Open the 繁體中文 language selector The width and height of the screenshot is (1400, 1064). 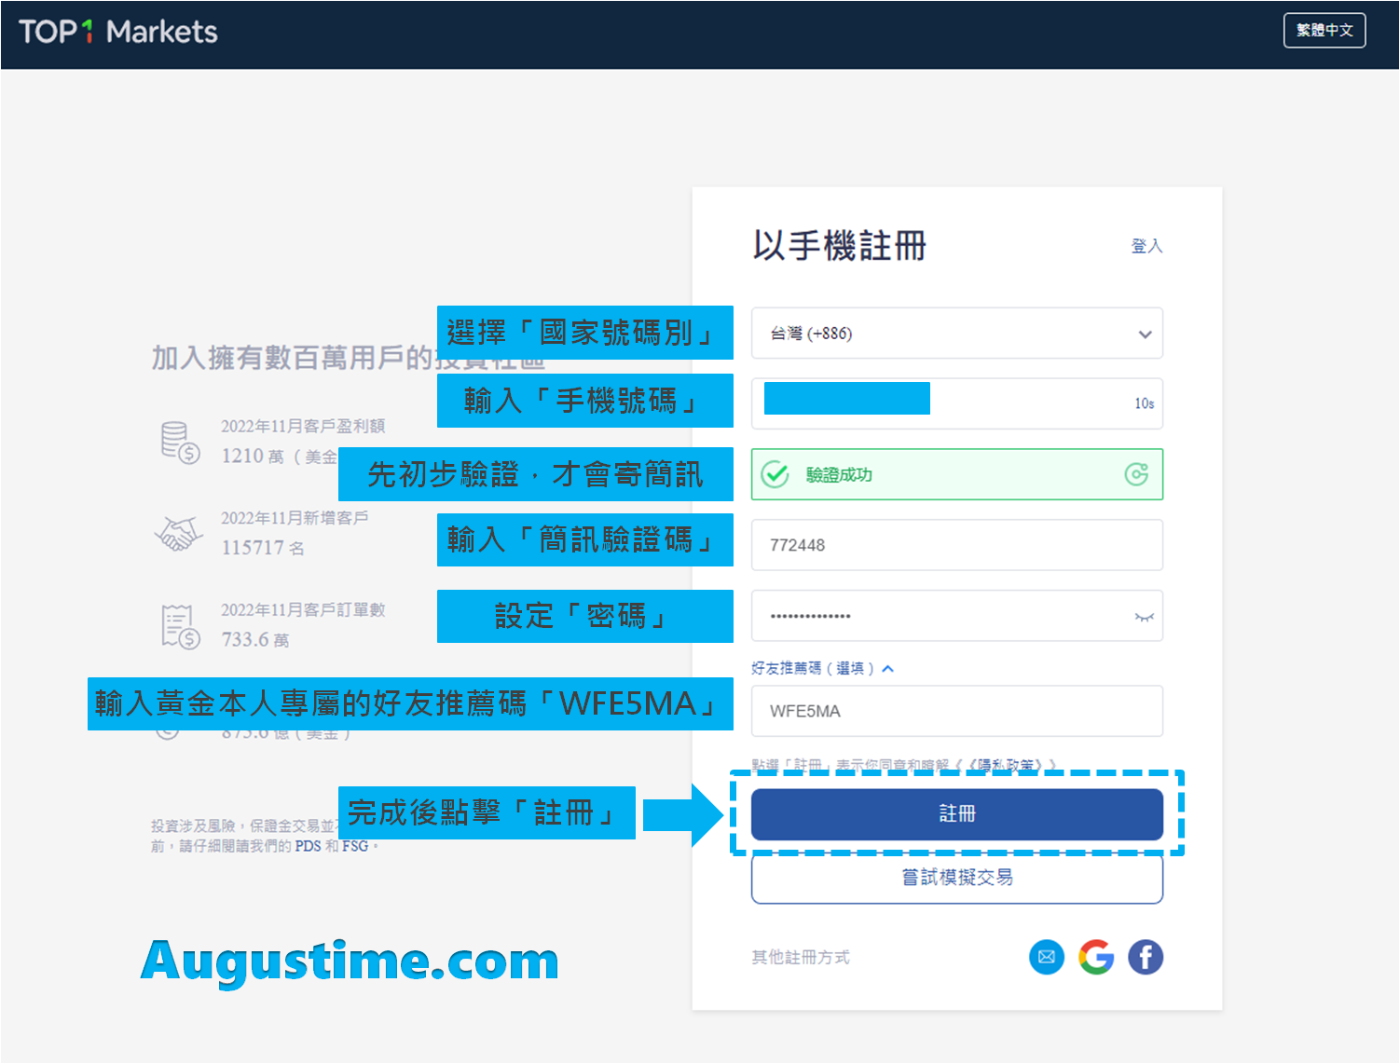(x=1325, y=30)
